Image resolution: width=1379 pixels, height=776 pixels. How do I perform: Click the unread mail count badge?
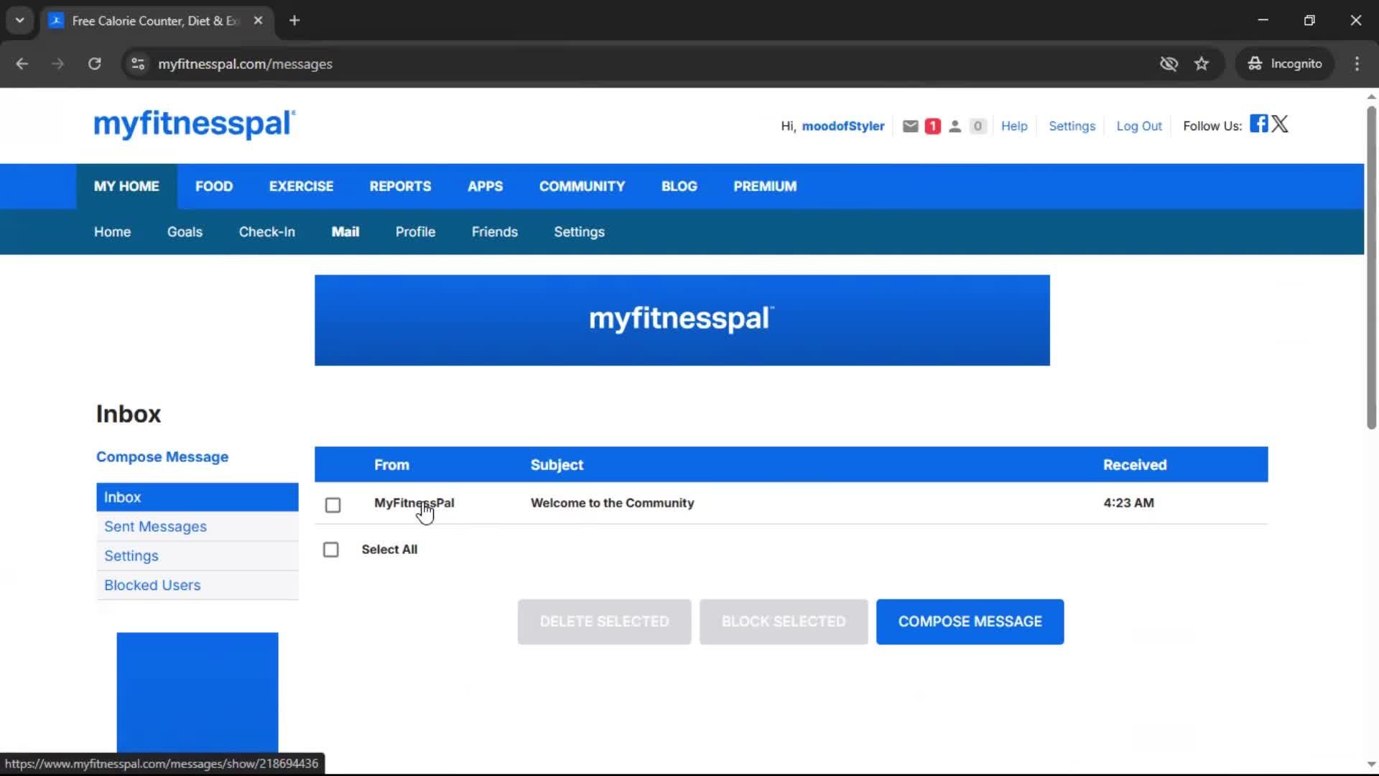pyautogui.click(x=932, y=126)
